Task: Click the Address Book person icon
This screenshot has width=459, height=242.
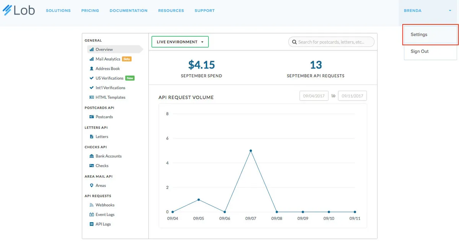Action: pyautogui.click(x=91, y=69)
